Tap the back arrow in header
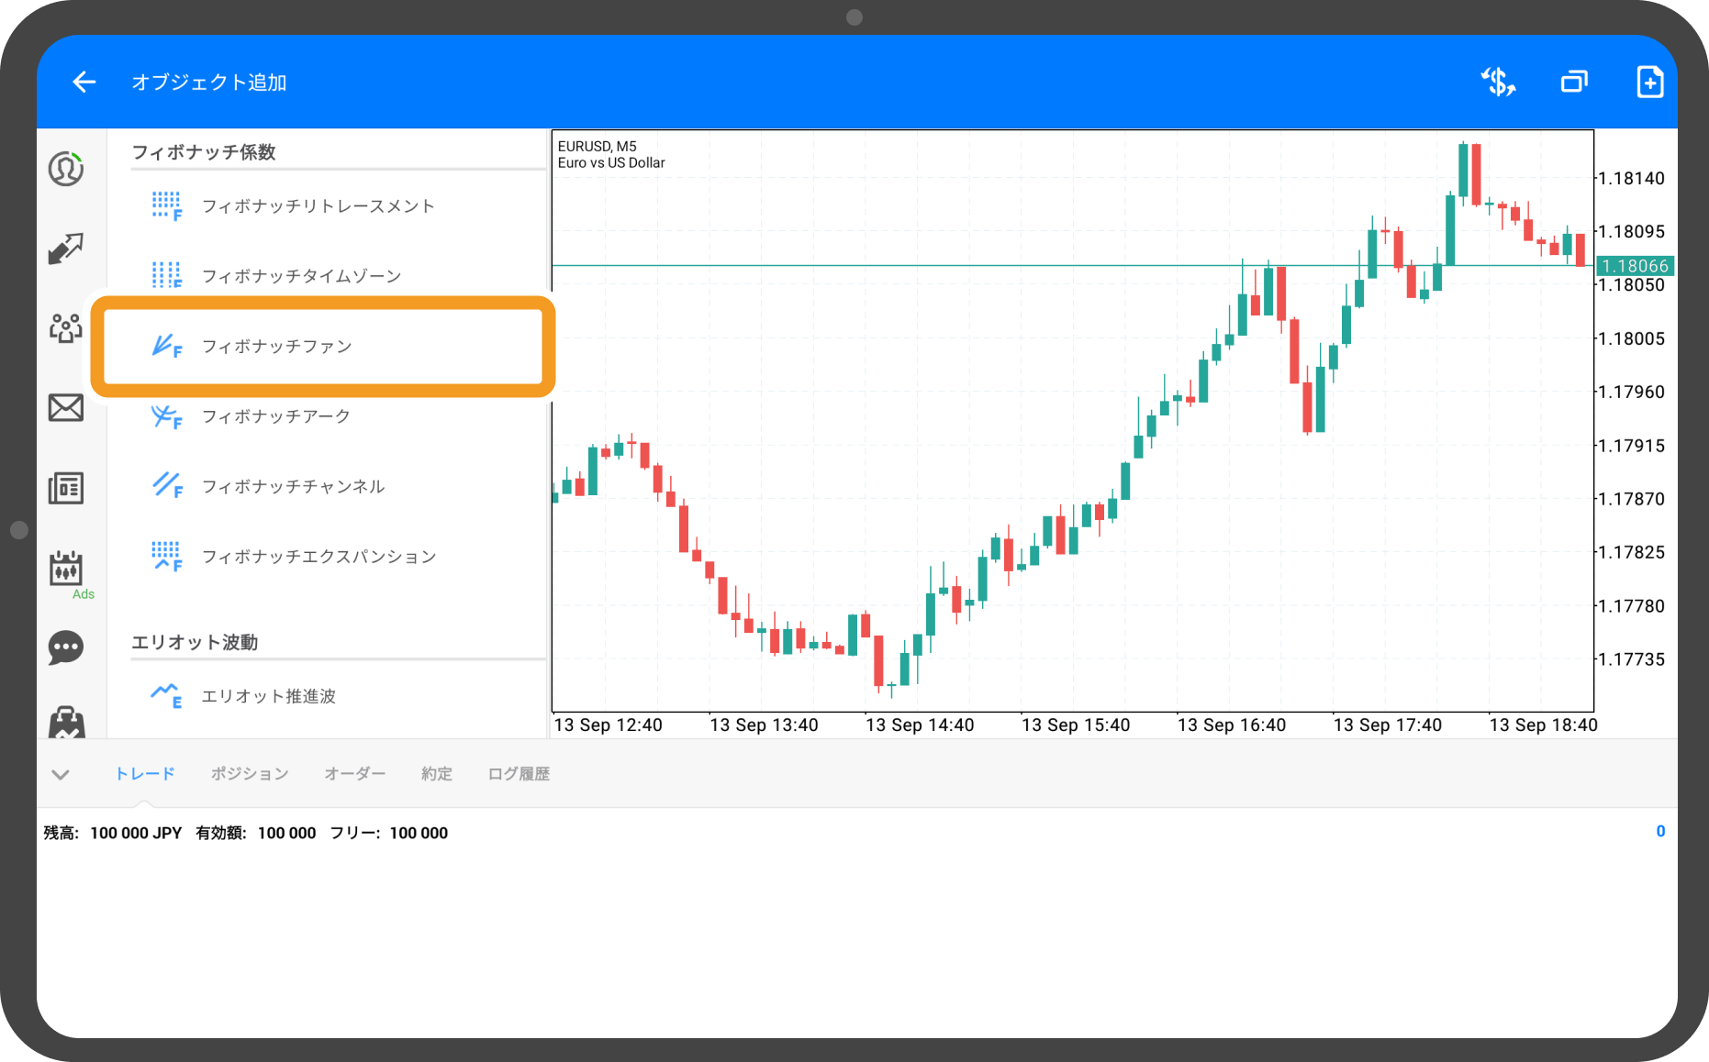Screen dimensions: 1709x1062 [84, 83]
